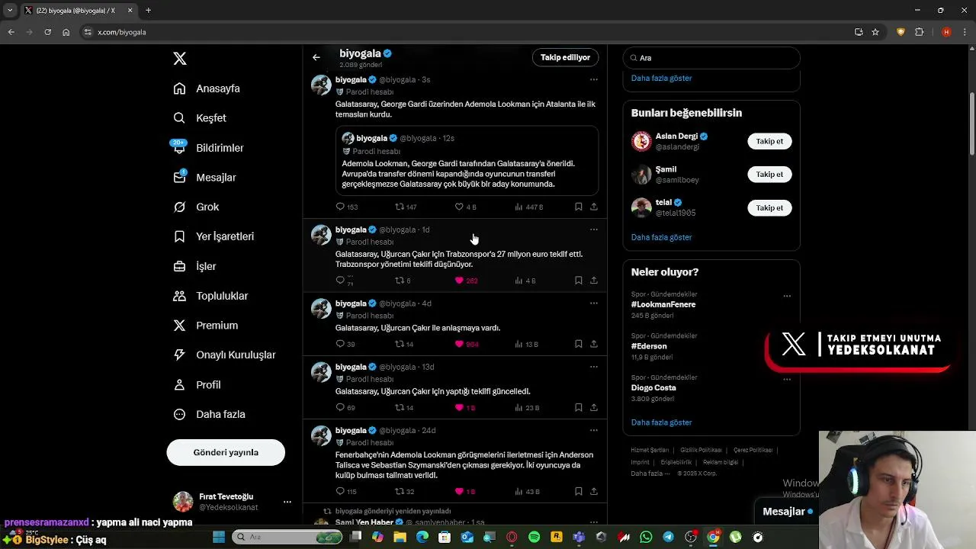View analytics of Talisca Szymanski post
This screenshot has width=976, height=549.
point(527,492)
